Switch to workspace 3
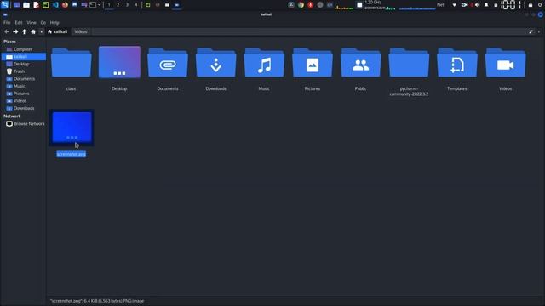Image resolution: width=545 pixels, height=306 pixels. point(127,5)
